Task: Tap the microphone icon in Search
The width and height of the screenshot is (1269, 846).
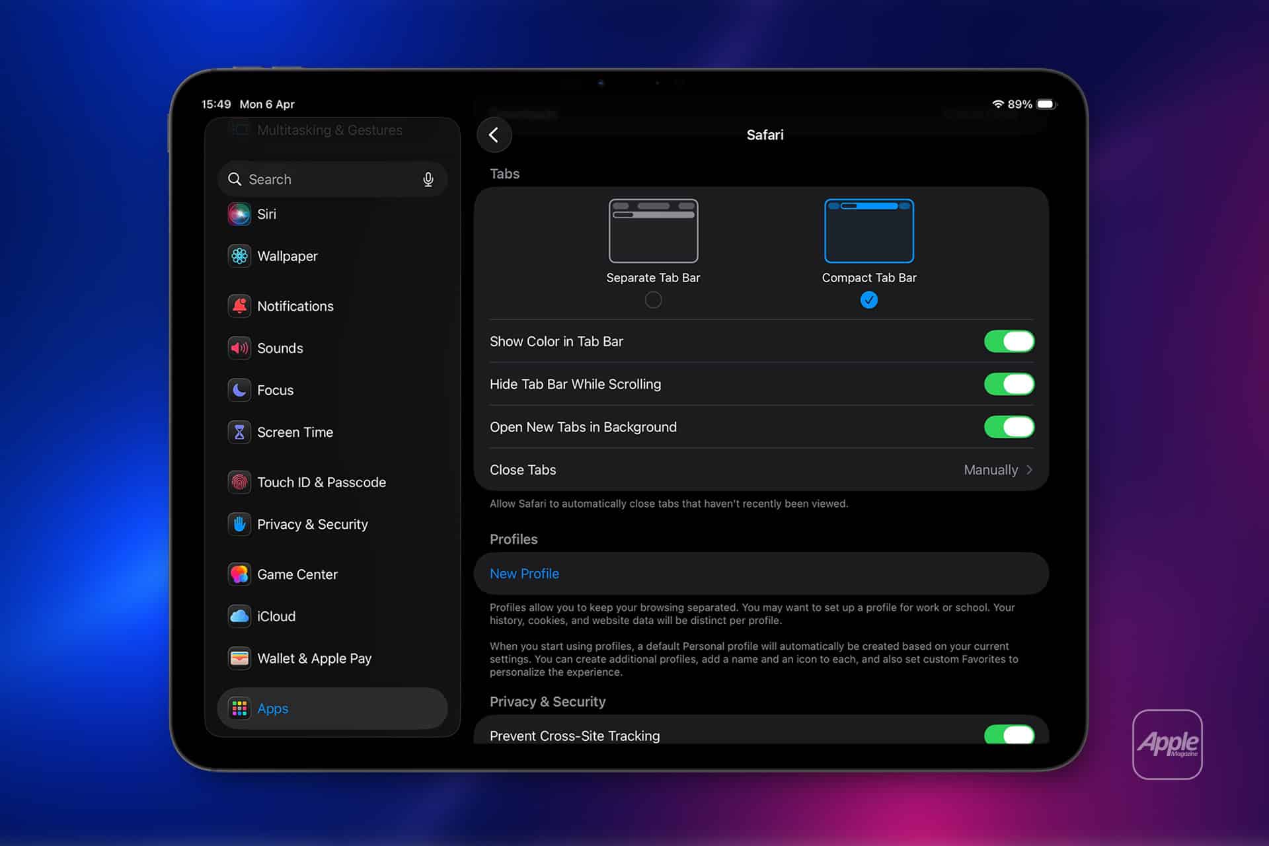Action: click(428, 179)
